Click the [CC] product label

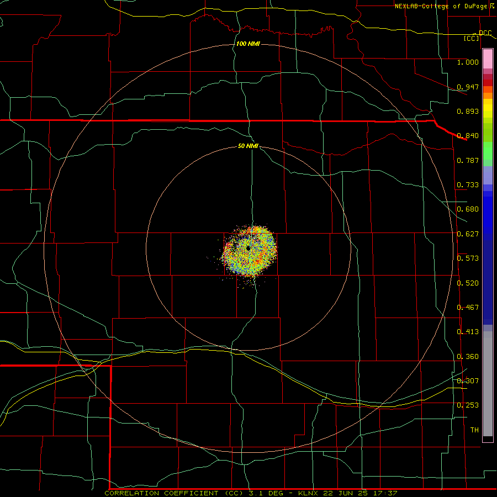pyautogui.click(x=472, y=38)
